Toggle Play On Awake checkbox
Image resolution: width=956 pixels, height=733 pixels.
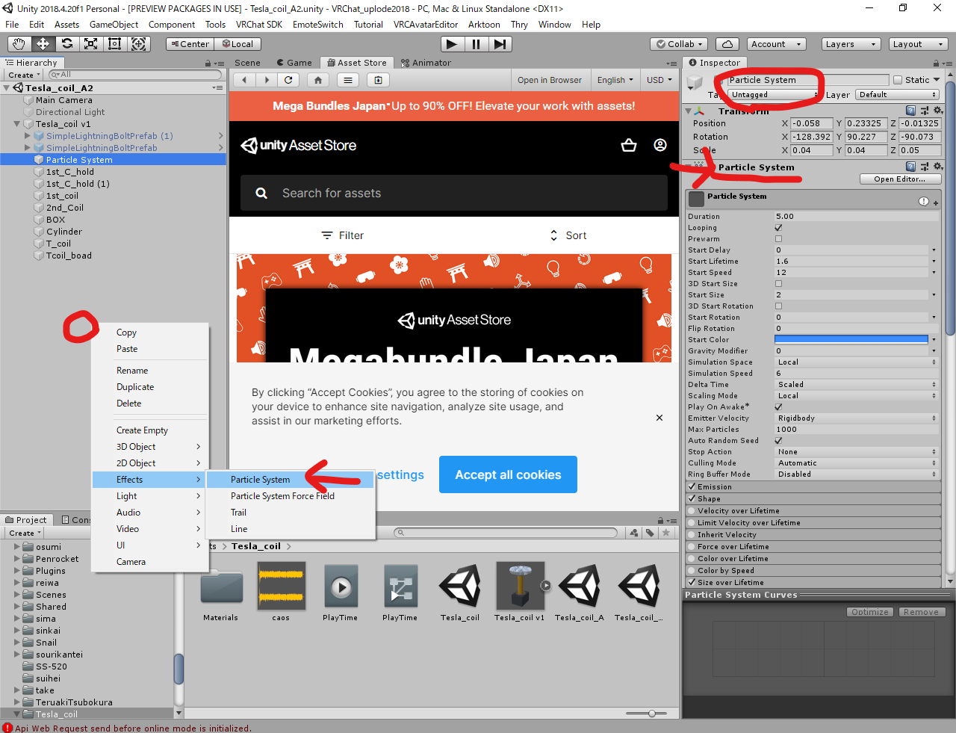pyautogui.click(x=778, y=407)
